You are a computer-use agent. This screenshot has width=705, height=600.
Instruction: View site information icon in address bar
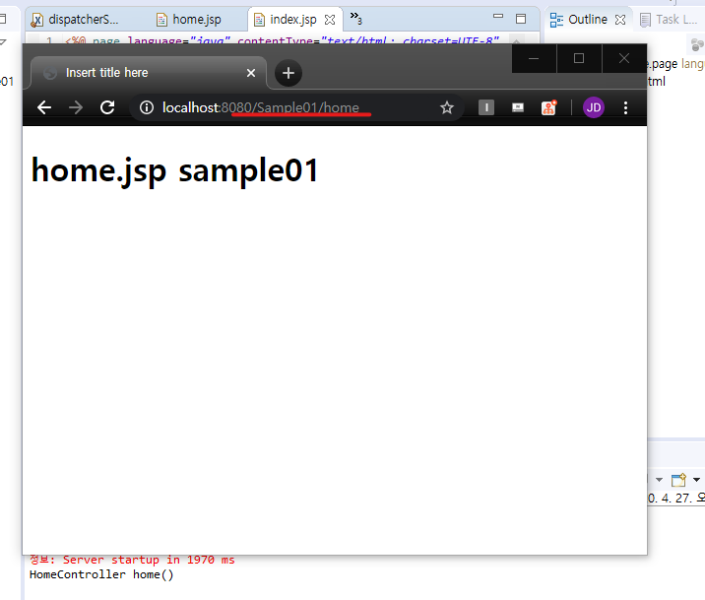click(x=147, y=107)
